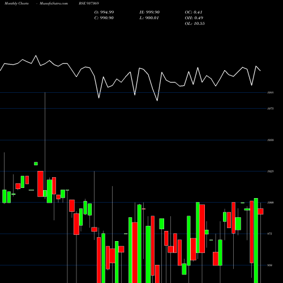The image size is (283, 283).
Task: Click the 1050 price axis label
Action: (x=271, y=140)
